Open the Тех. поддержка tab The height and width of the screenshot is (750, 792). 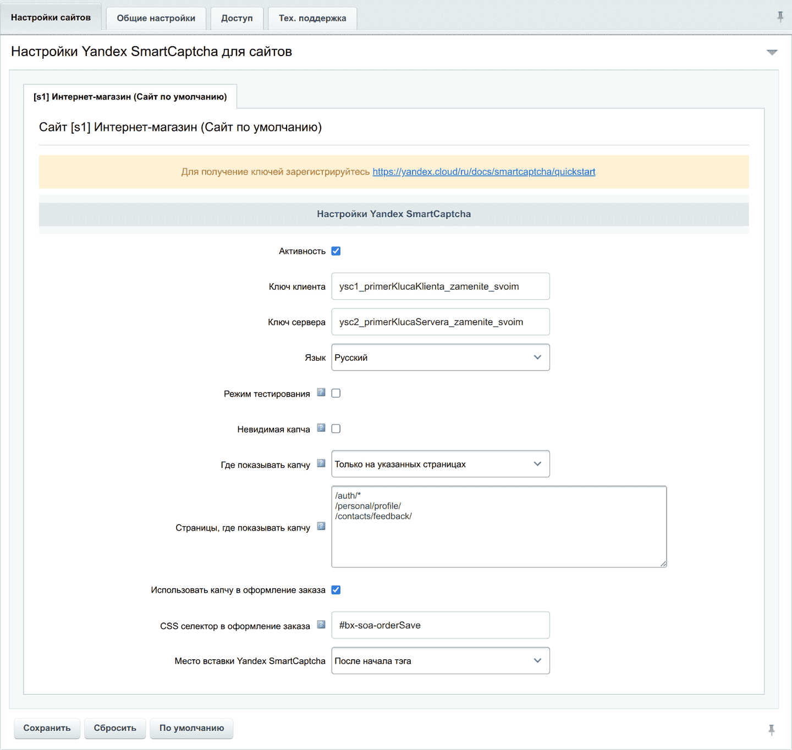point(312,18)
